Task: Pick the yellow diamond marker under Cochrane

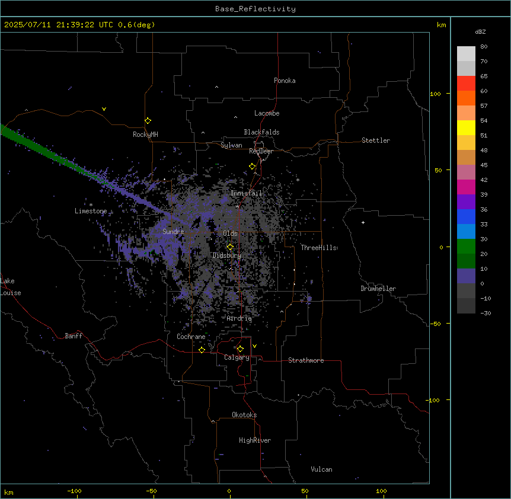Action: click(x=202, y=350)
